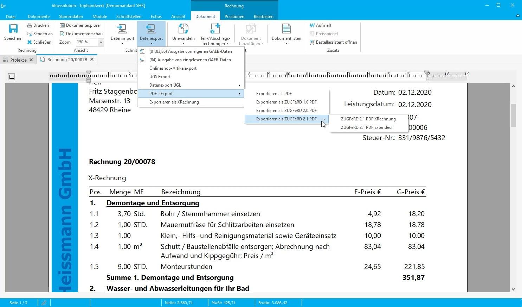Expand the Datenexport UGL submenu arrow
The width and height of the screenshot is (522, 307).
[x=239, y=85]
